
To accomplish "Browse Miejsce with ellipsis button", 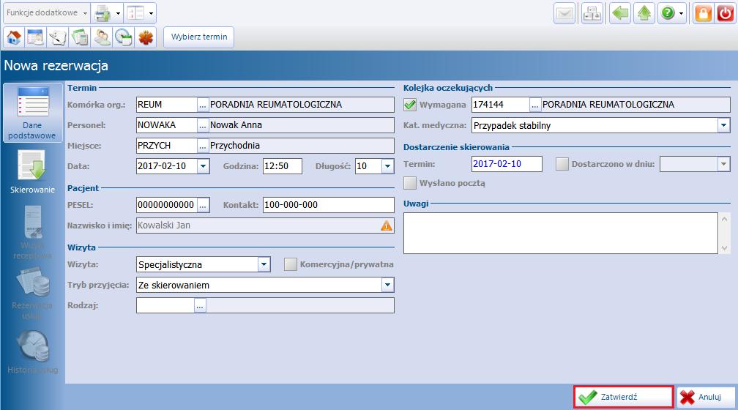I will pos(202,146).
